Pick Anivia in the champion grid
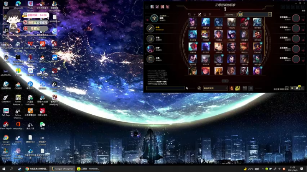Image resolution: width=307 pixels, height=172 pixels. 205,22
